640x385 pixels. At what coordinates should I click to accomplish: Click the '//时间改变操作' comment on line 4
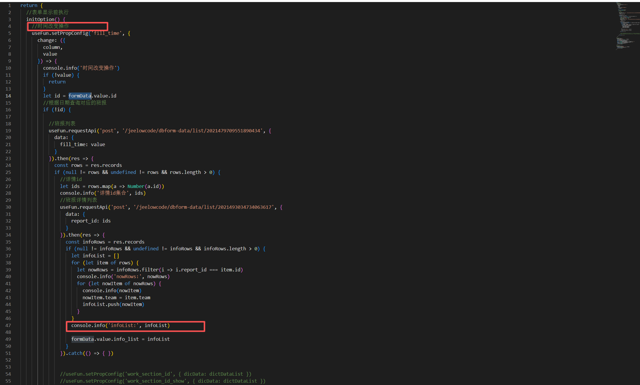[x=50, y=26]
